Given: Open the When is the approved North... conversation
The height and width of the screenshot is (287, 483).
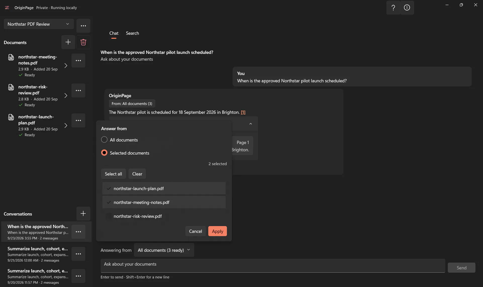Looking at the screenshot, I should click(38, 232).
